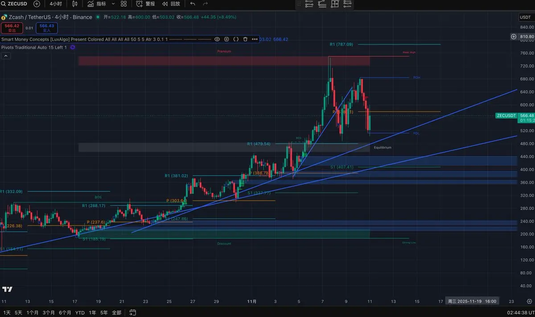
Task: Click the S1 (407.41) pivot label
Action: (x=342, y=167)
